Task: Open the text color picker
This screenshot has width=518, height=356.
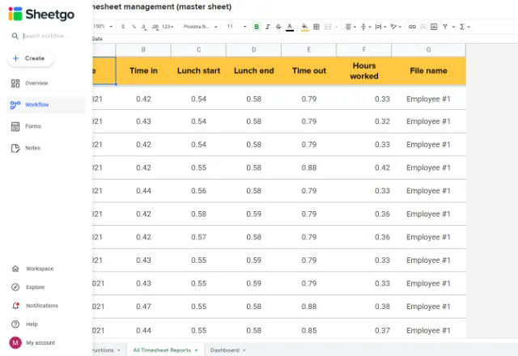Action: coord(290,27)
